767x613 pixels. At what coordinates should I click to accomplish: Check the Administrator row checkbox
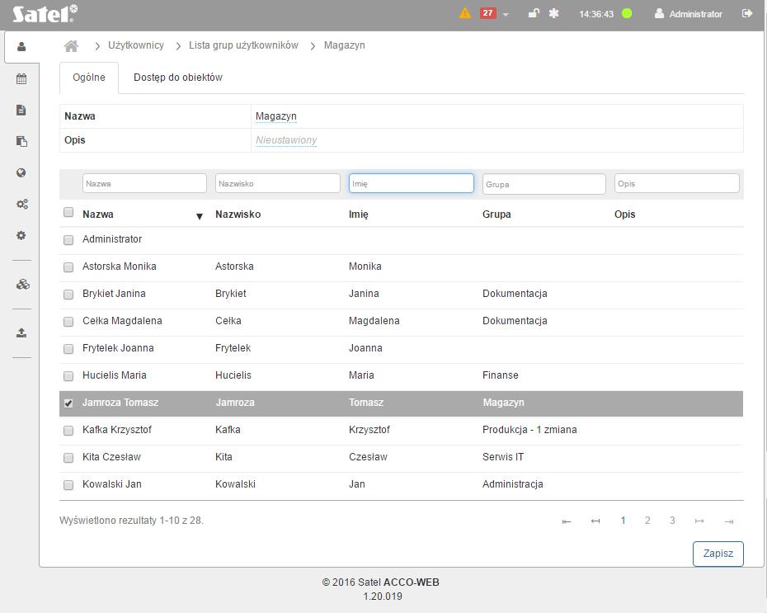coord(68,240)
